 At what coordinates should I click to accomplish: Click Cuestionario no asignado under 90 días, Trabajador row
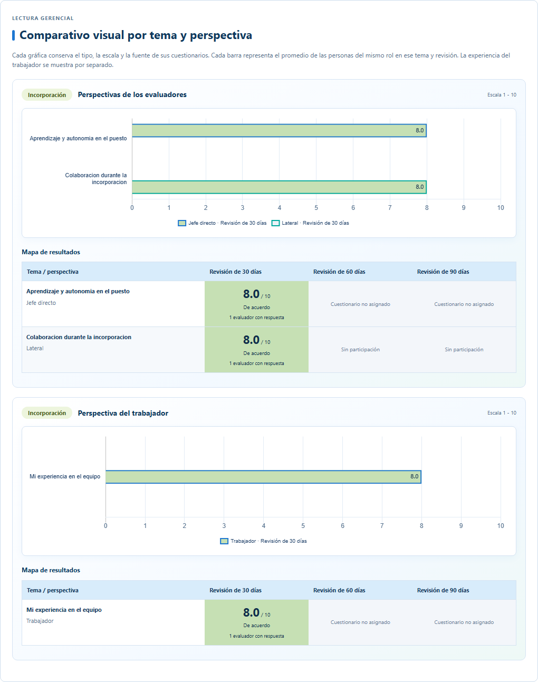click(x=464, y=622)
